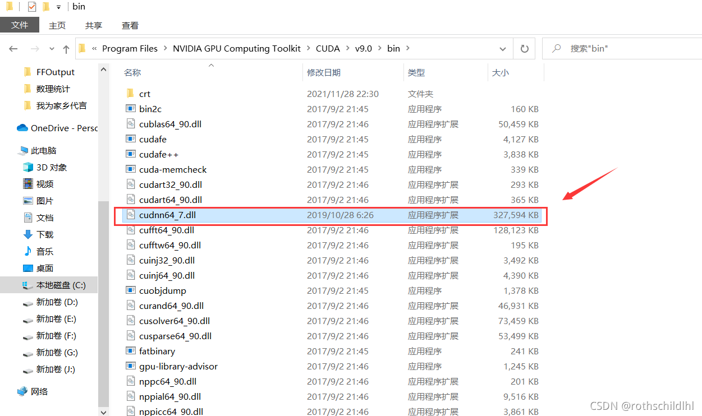Select the fatbinary application icon
This screenshot has width=702, height=416.
pyautogui.click(x=130, y=351)
